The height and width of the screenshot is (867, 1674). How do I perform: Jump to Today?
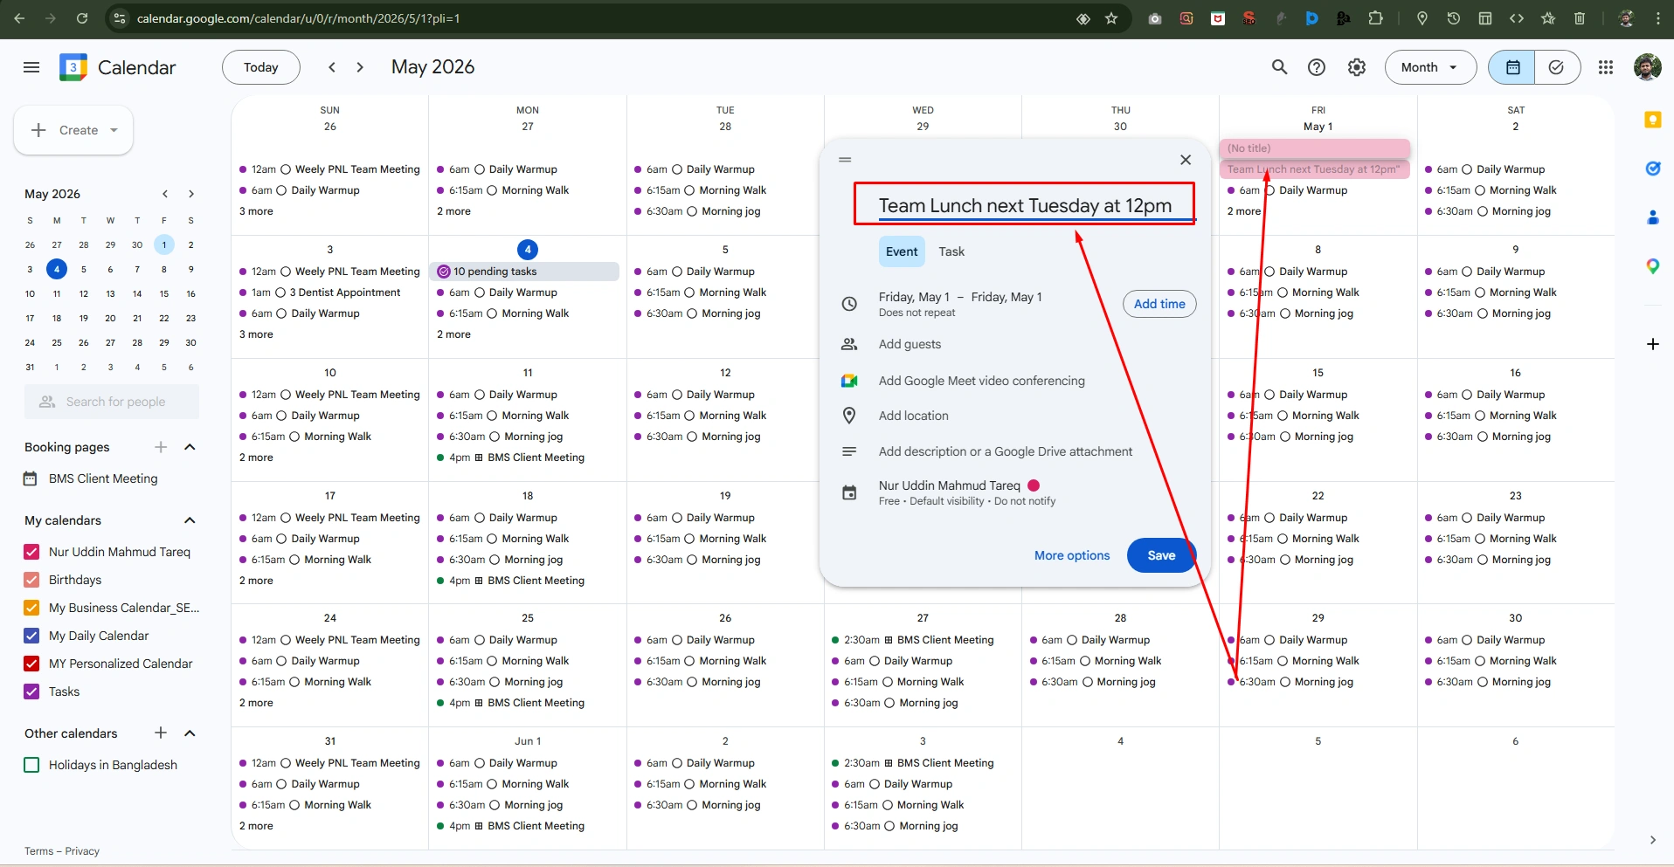(x=261, y=67)
